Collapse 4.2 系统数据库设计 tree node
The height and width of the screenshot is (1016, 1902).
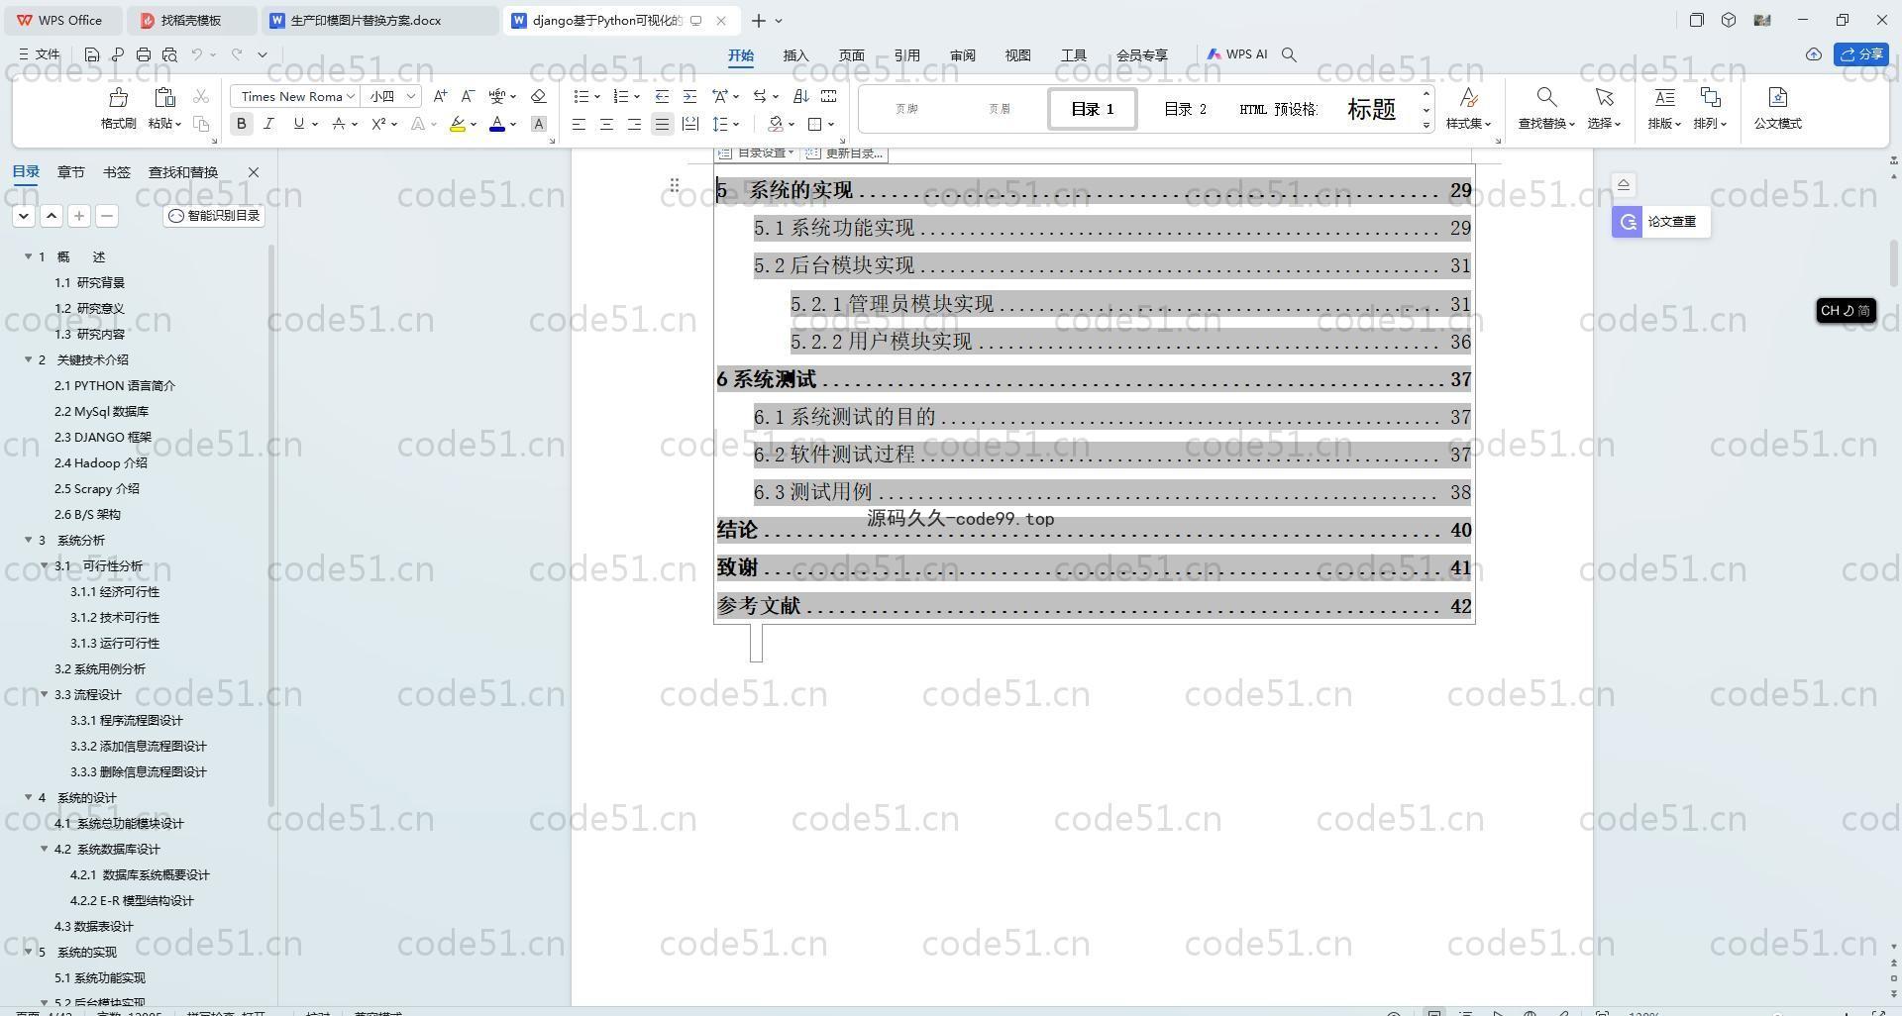(x=45, y=849)
